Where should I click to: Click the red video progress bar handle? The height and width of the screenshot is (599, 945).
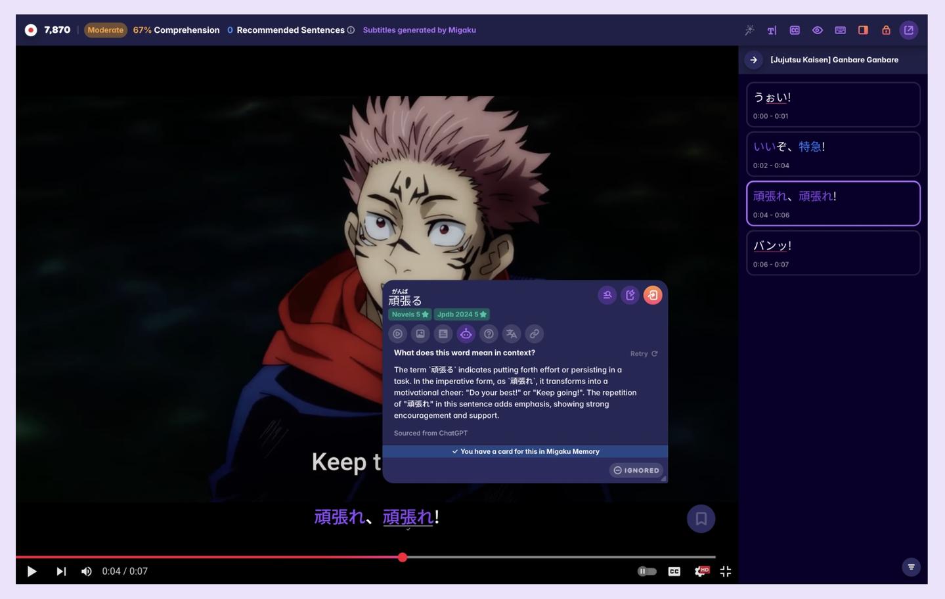pos(403,557)
